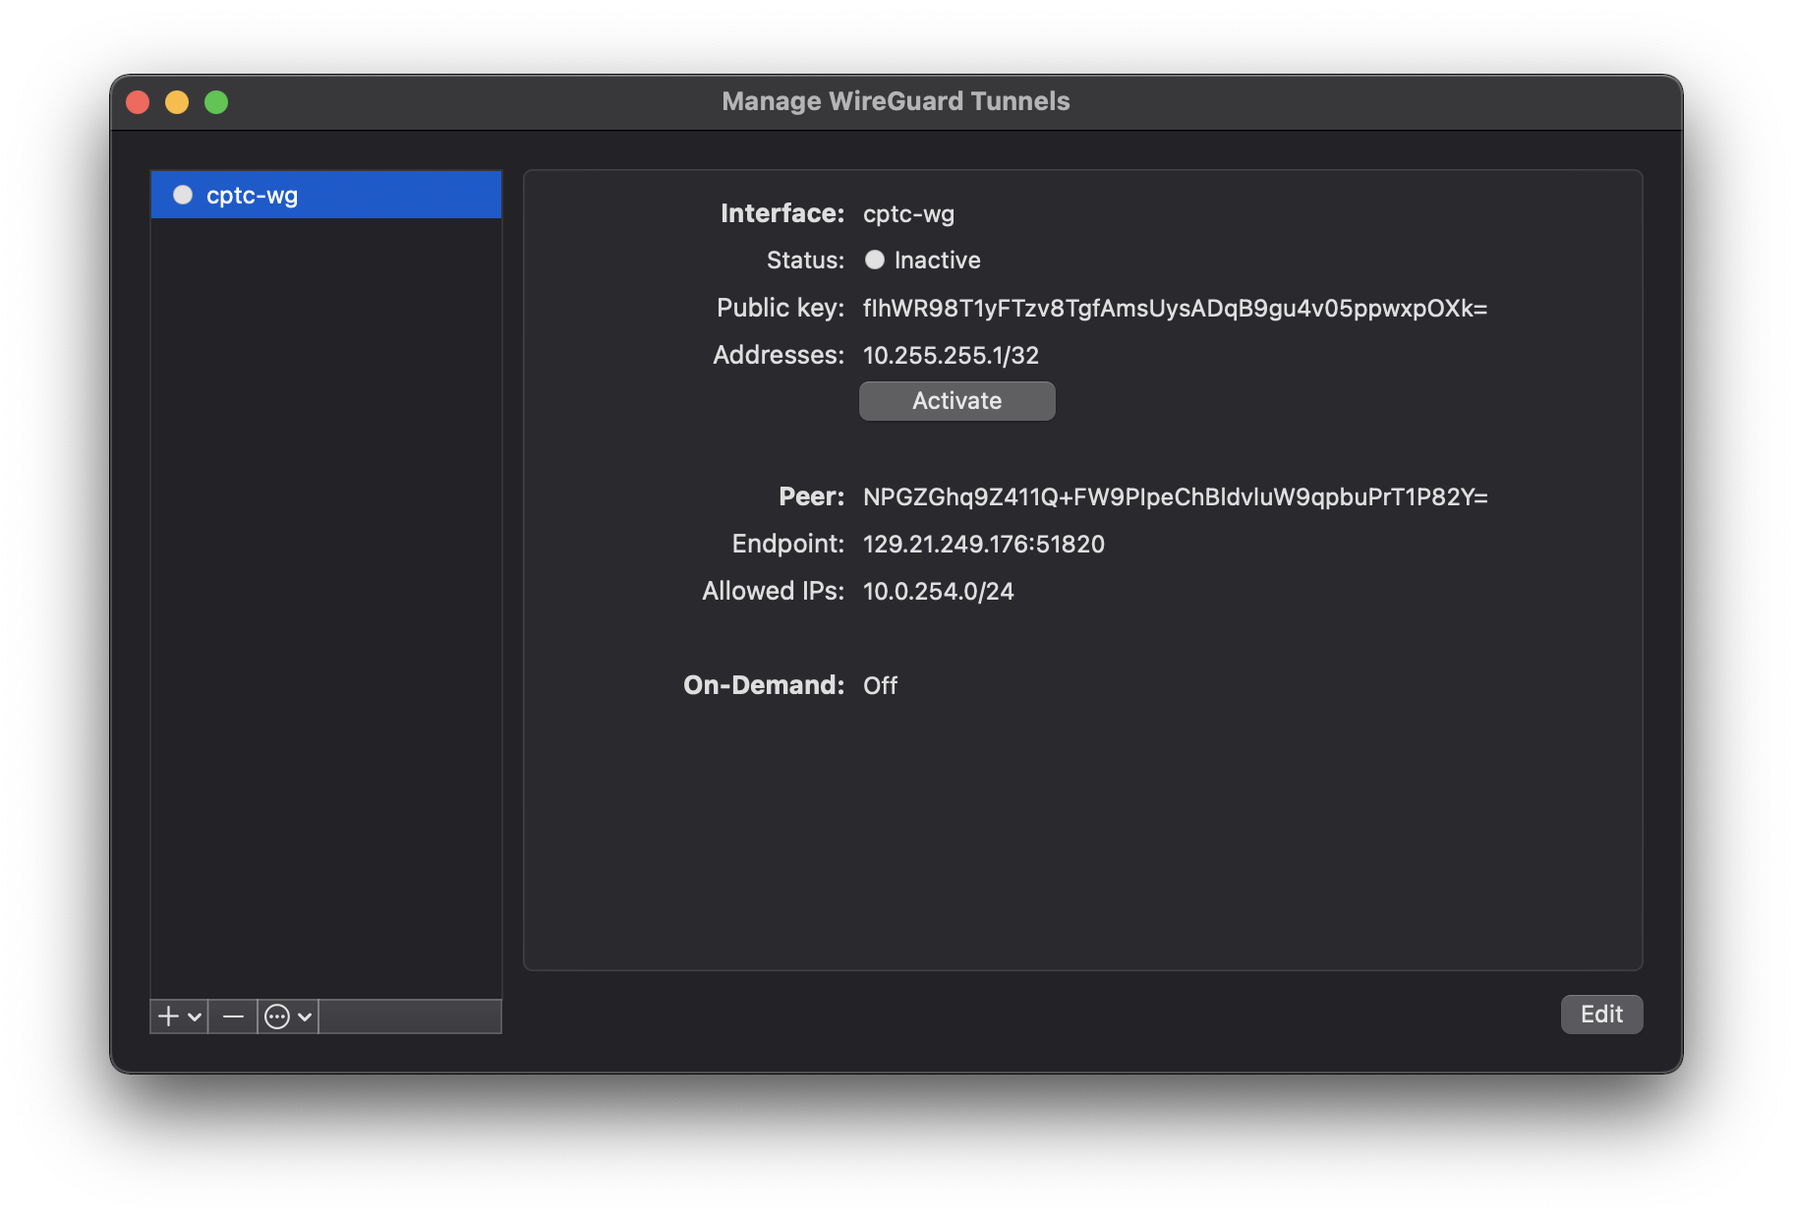Click the On-Demand Off value
The width and height of the screenshot is (1793, 1219).
tap(880, 685)
